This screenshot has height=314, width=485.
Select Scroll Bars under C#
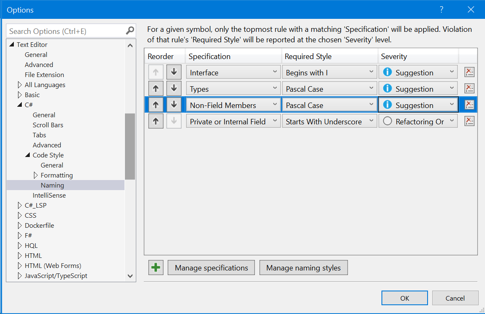(48, 125)
